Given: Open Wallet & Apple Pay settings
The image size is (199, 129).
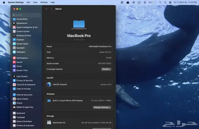Looking at the screenshot, I should (23, 107).
